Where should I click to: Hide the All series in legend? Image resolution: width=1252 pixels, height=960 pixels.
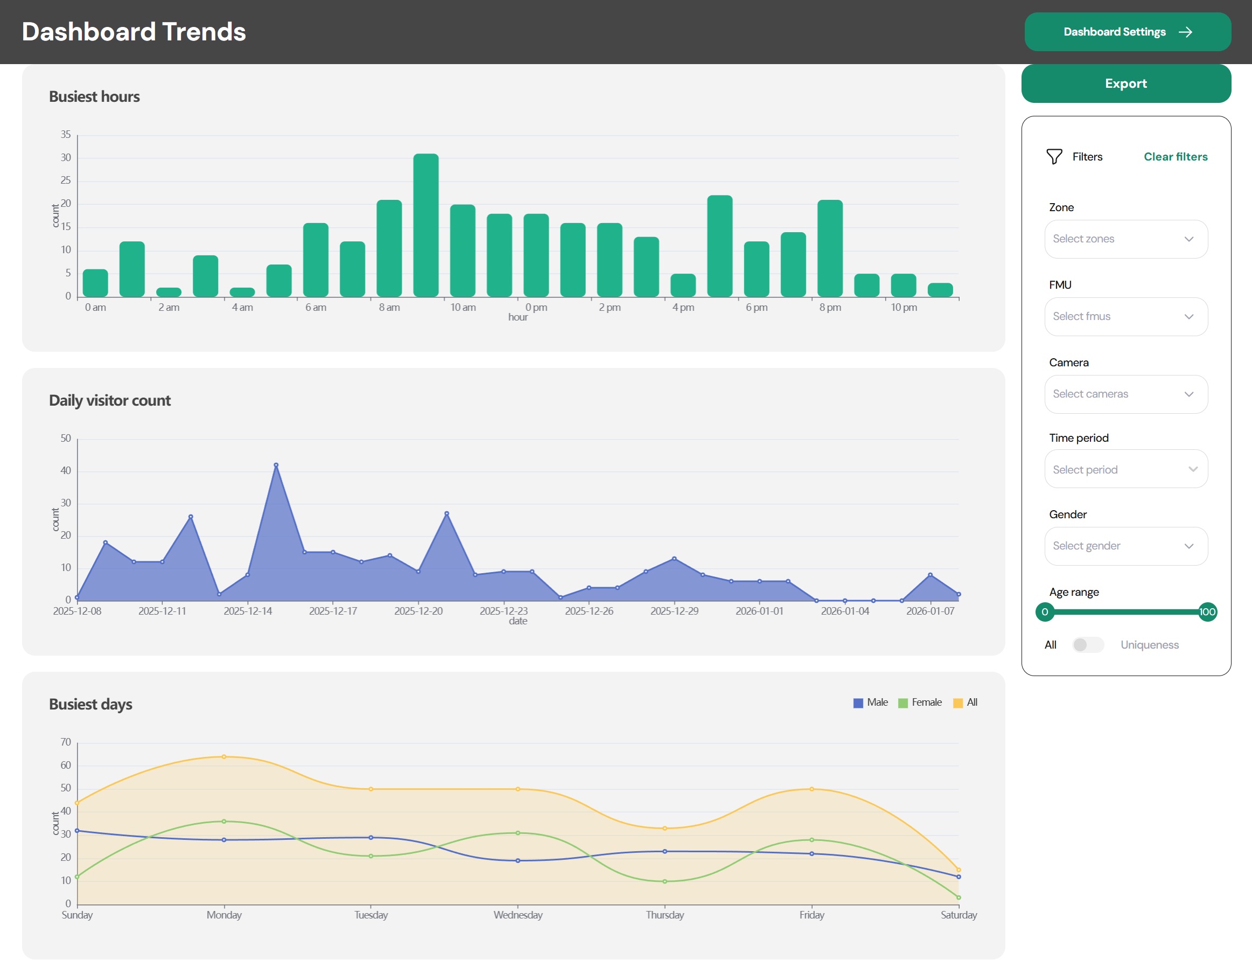966,702
